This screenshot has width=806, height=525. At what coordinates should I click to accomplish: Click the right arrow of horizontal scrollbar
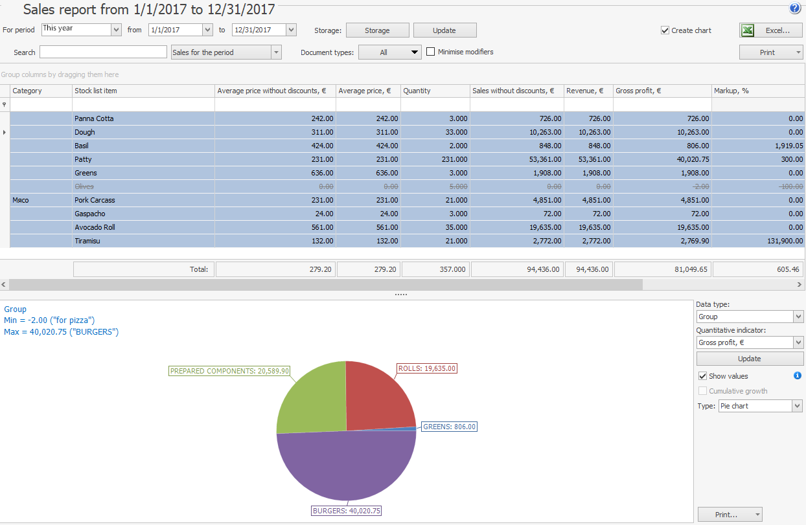tap(799, 284)
